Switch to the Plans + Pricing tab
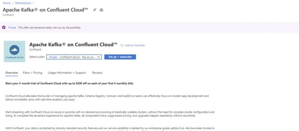 point(32,73)
